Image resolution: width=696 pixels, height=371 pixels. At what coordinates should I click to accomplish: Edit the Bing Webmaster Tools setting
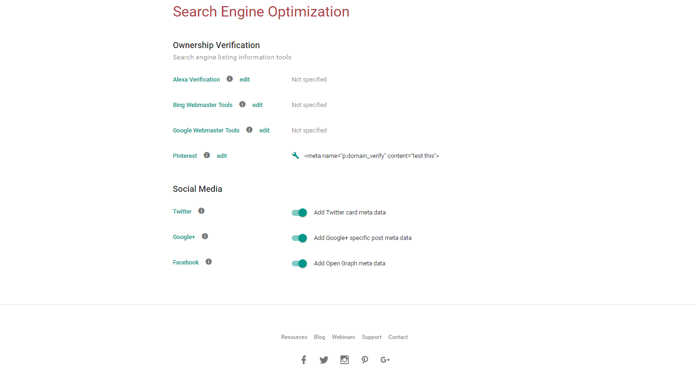[257, 105]
